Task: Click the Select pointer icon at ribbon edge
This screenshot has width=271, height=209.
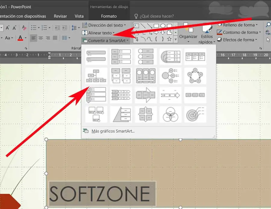Action: coord(268,40)
